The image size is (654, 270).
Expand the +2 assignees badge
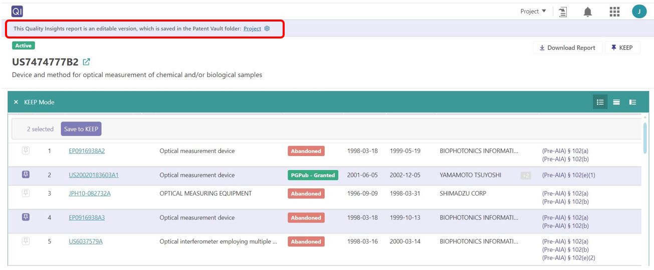pyautogui.click(x=526, y=175)
